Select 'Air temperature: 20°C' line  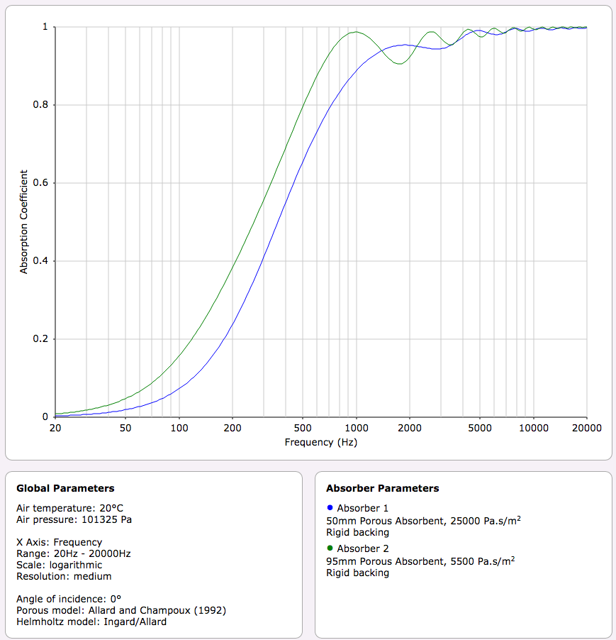click(69, 508)
